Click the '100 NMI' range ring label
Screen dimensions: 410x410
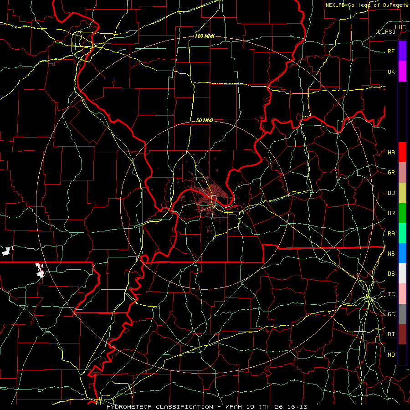pyautogui.click(x=205, y=36)
